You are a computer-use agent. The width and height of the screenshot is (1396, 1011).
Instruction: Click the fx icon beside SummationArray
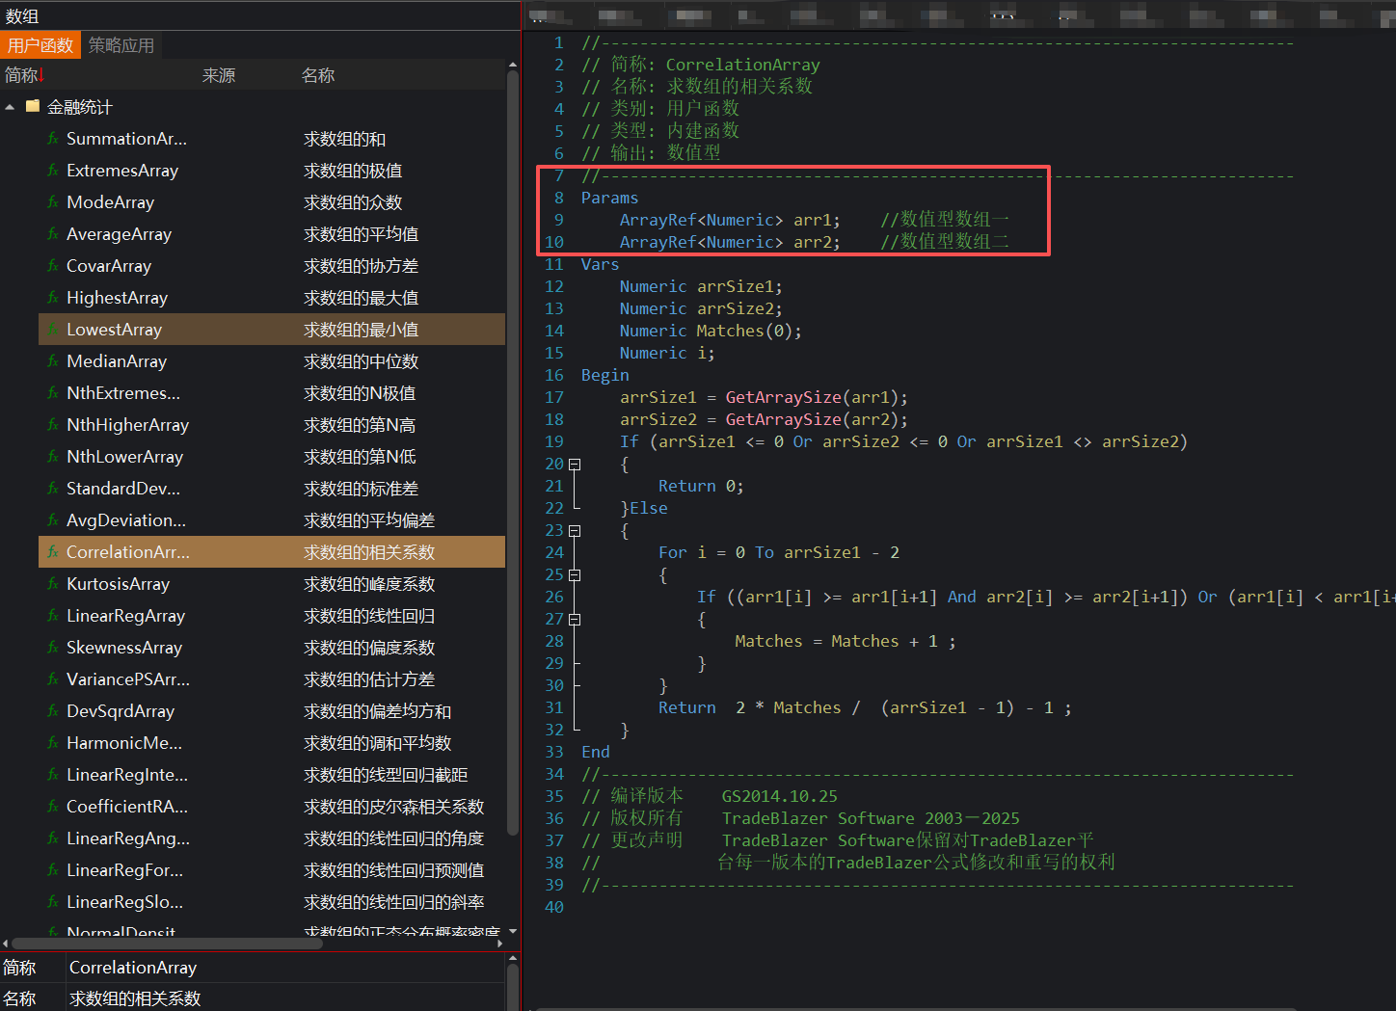click(x=53, y=139)
